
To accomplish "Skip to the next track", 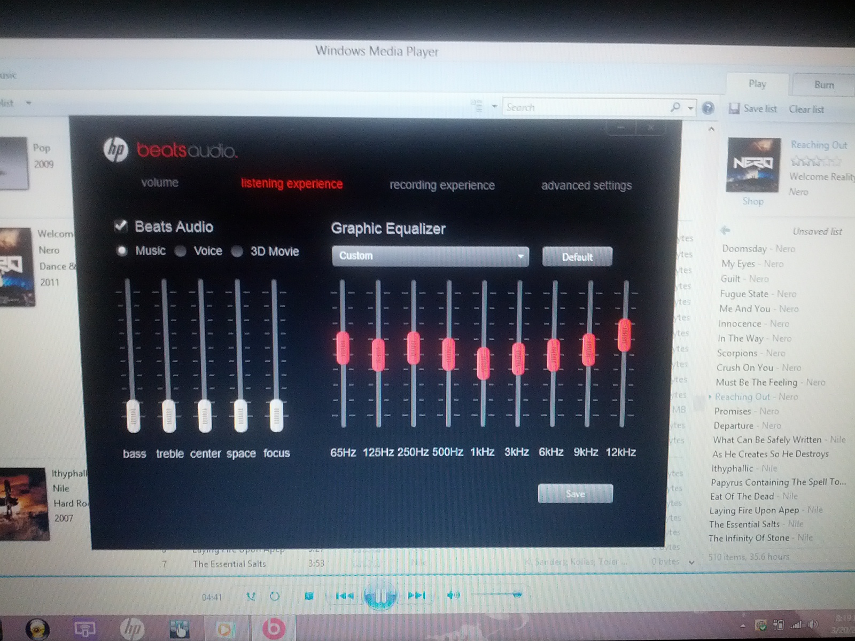I will 416,595.
